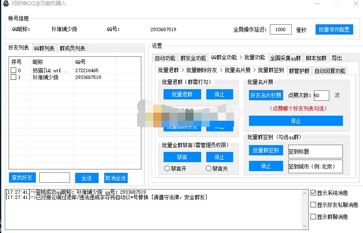Click the log scrollbar up arrow

[x=304, y=193]
